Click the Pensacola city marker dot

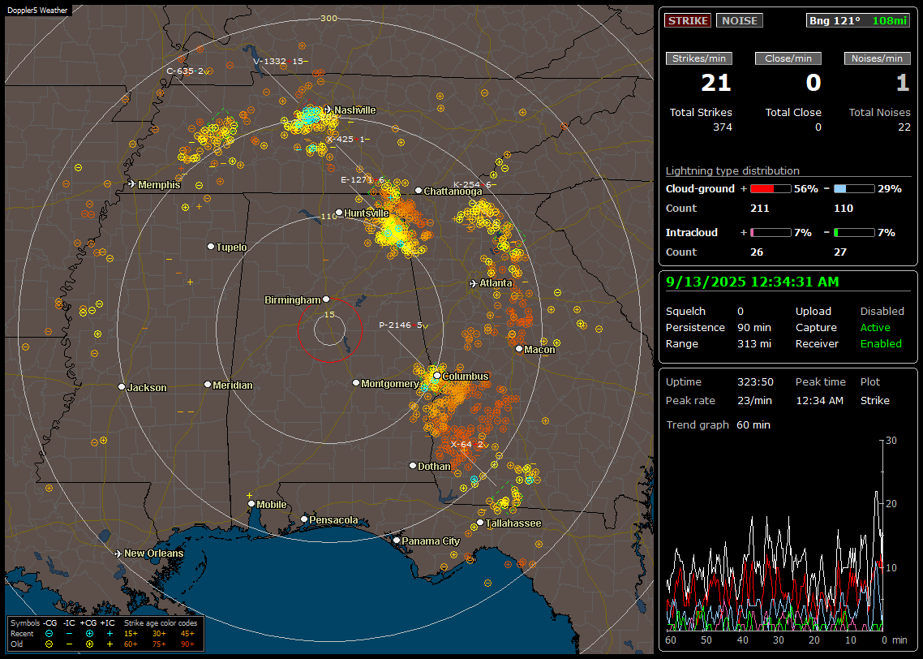[303, 519]
